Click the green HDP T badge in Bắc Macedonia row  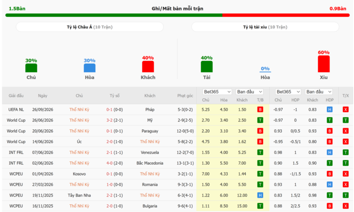329,163
